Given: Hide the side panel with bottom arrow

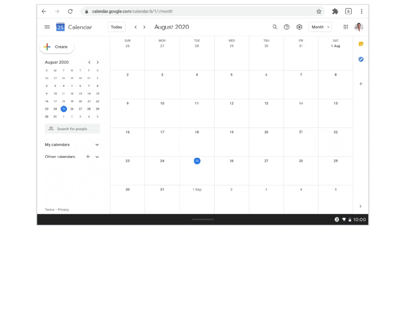Looking at the screenshot, I should 360,206.
